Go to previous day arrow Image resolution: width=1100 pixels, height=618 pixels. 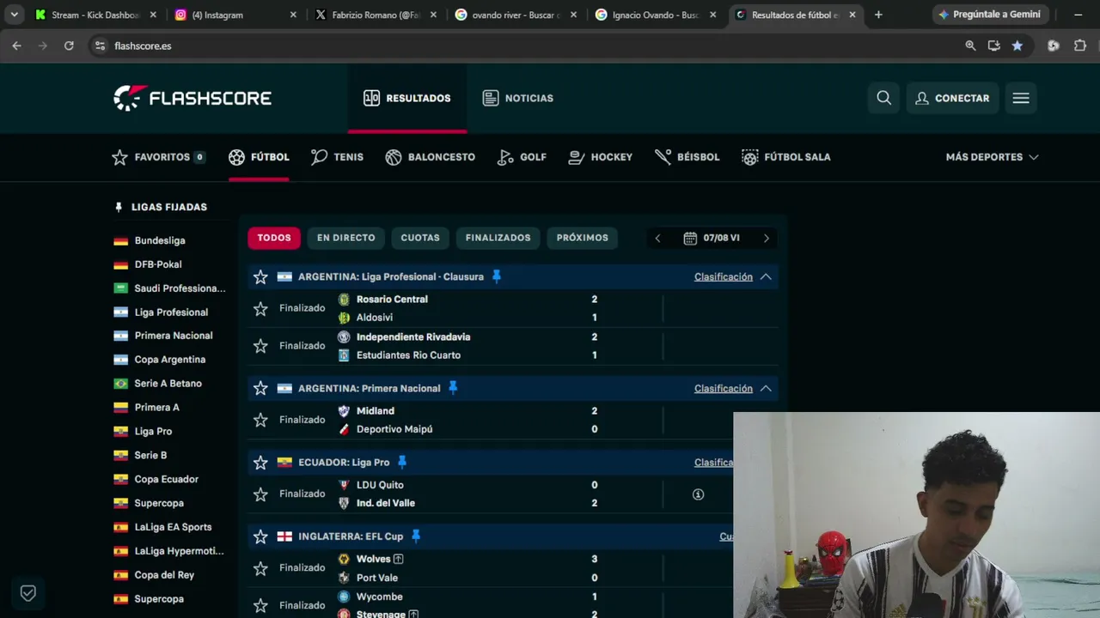click(658, 238)
